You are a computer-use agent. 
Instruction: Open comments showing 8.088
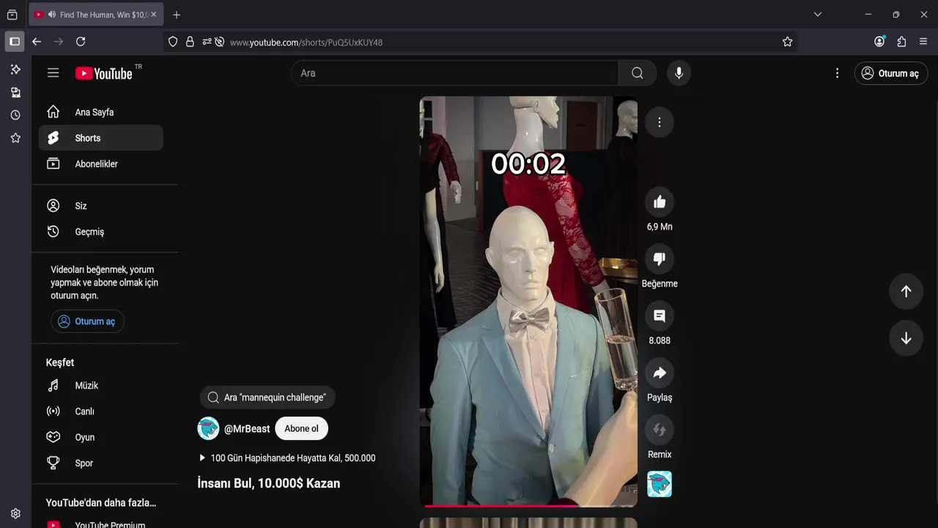point(660,316)
